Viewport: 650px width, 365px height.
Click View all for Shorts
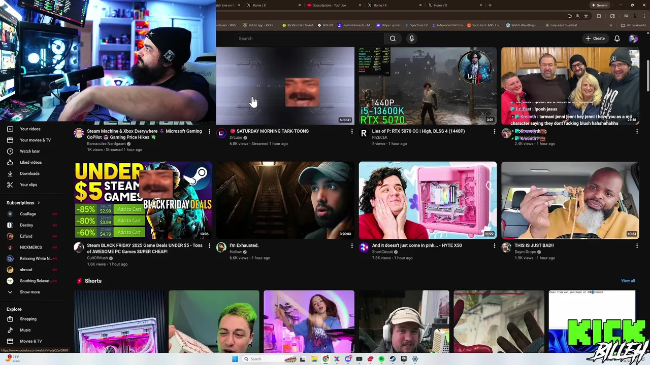(628, 281)
